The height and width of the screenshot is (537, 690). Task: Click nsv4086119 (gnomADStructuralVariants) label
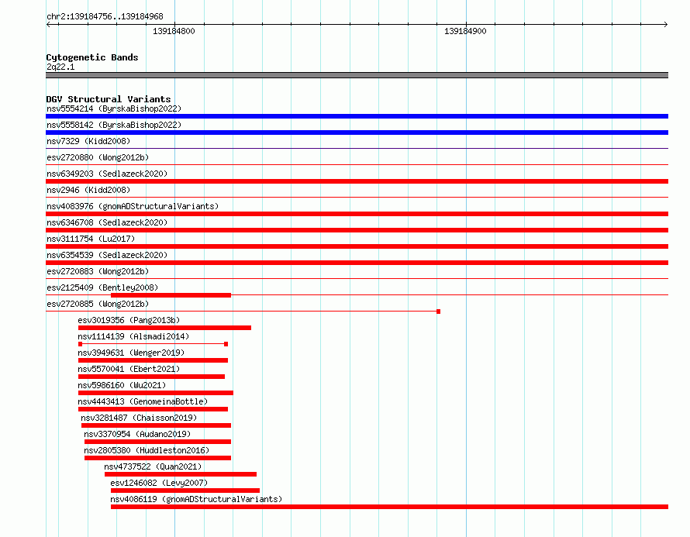click(196, 499)
